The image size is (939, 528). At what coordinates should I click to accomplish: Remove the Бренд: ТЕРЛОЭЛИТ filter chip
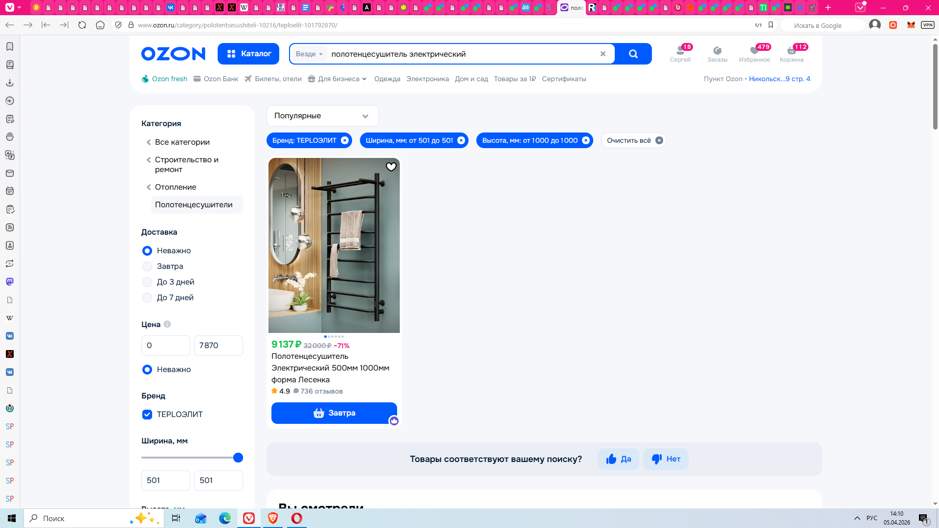click(345, 140)
